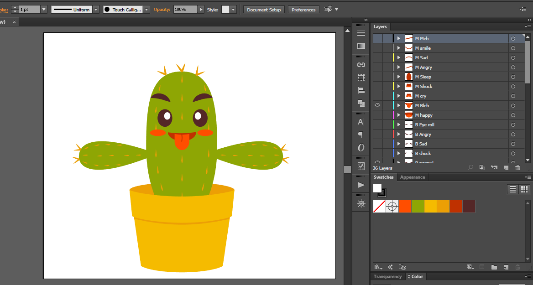Select the green color swatch
The height and width of the screenshot is (285, 533).
point(418,207)
